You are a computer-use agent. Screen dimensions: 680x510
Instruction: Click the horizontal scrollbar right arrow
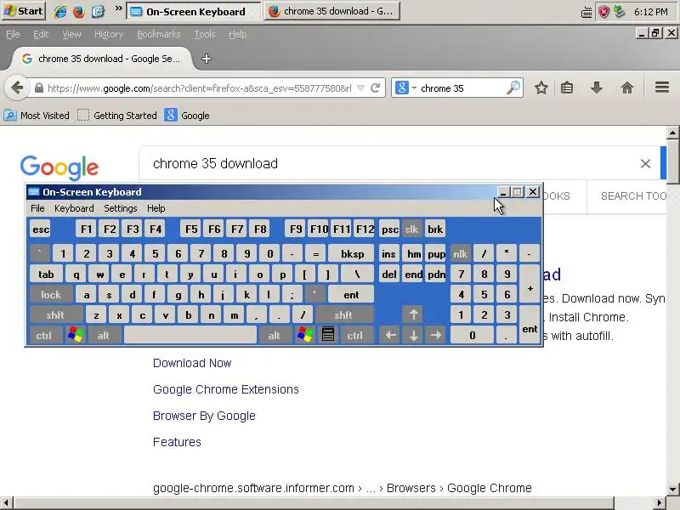click(x=660, y=503)
